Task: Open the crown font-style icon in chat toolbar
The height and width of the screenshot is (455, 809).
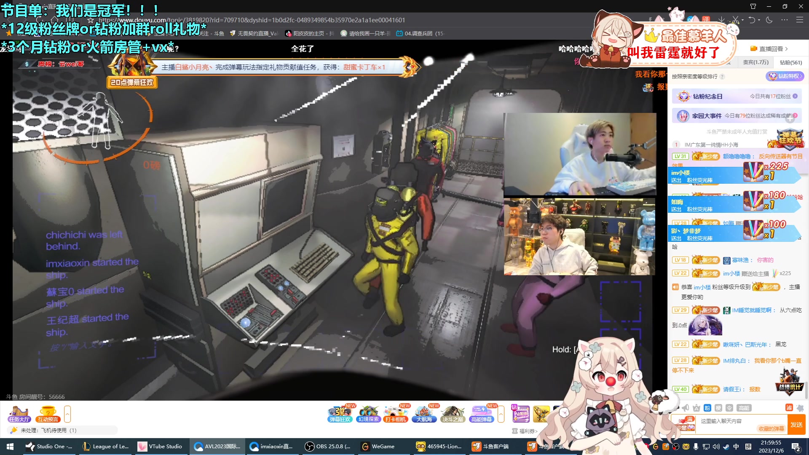Action: tap(696, 407)
